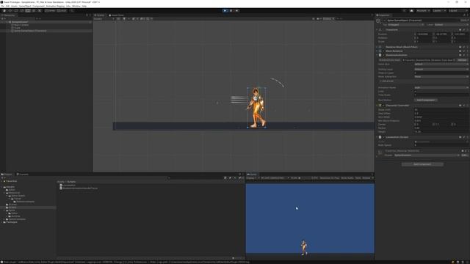Image resolution: width=470 pixels, height=264 pixels.
Task: Open the File menu
Action: click(x=3, y=6)
